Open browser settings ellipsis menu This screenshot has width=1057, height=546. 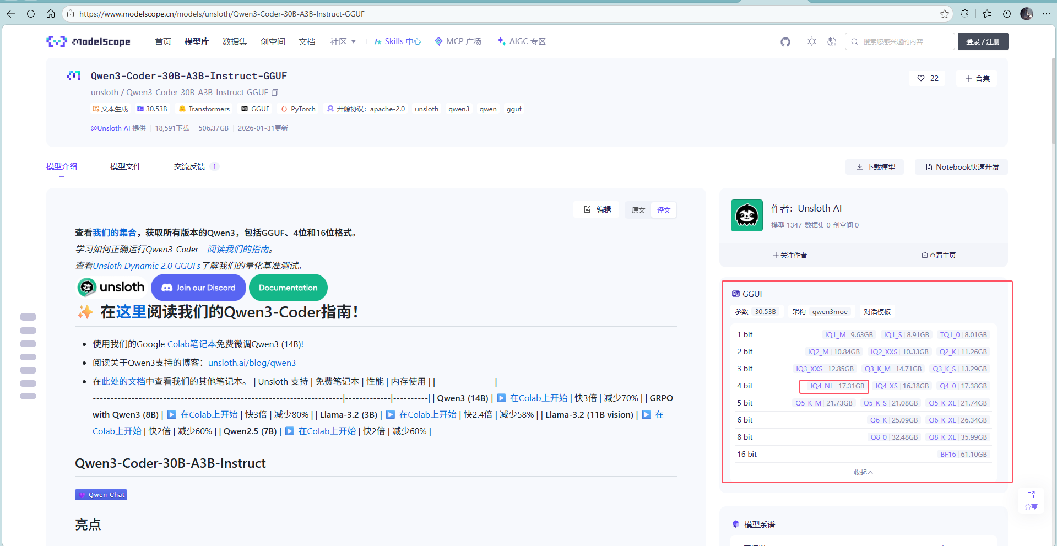click(1047, 14)
